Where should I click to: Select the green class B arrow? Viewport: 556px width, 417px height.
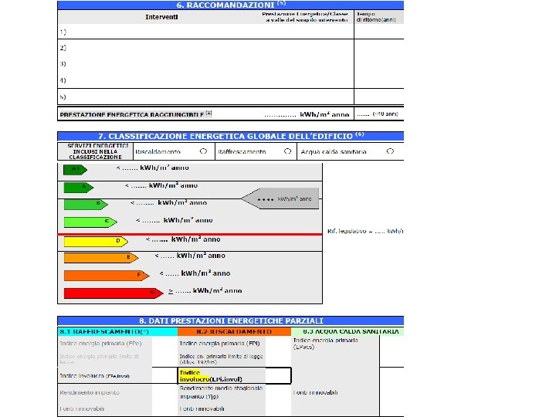click(86, 205)
